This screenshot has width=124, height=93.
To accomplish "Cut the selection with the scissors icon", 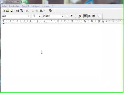I will pos(33,11).
